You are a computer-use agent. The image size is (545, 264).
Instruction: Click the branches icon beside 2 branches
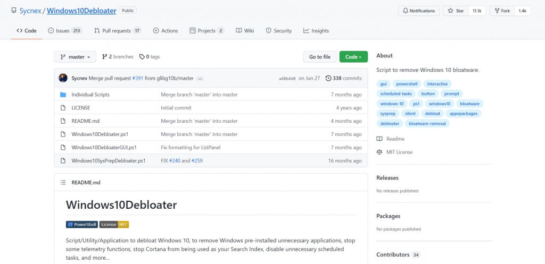pos(104,57)
